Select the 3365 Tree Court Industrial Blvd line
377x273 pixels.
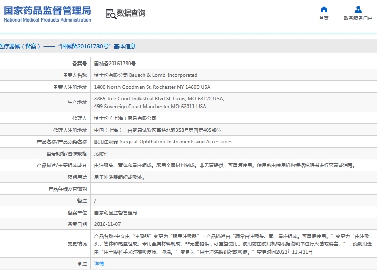[159, 99]
